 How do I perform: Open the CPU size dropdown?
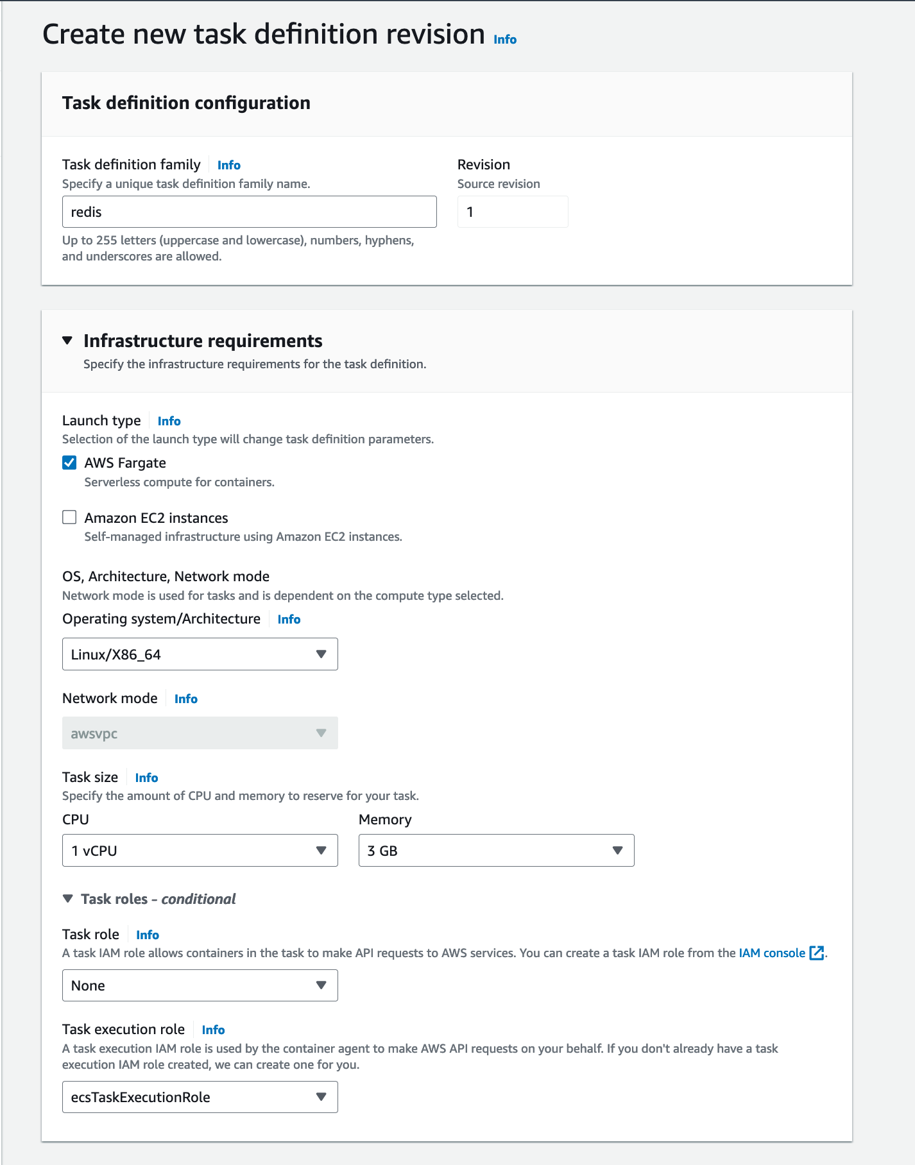coord(200,851)
